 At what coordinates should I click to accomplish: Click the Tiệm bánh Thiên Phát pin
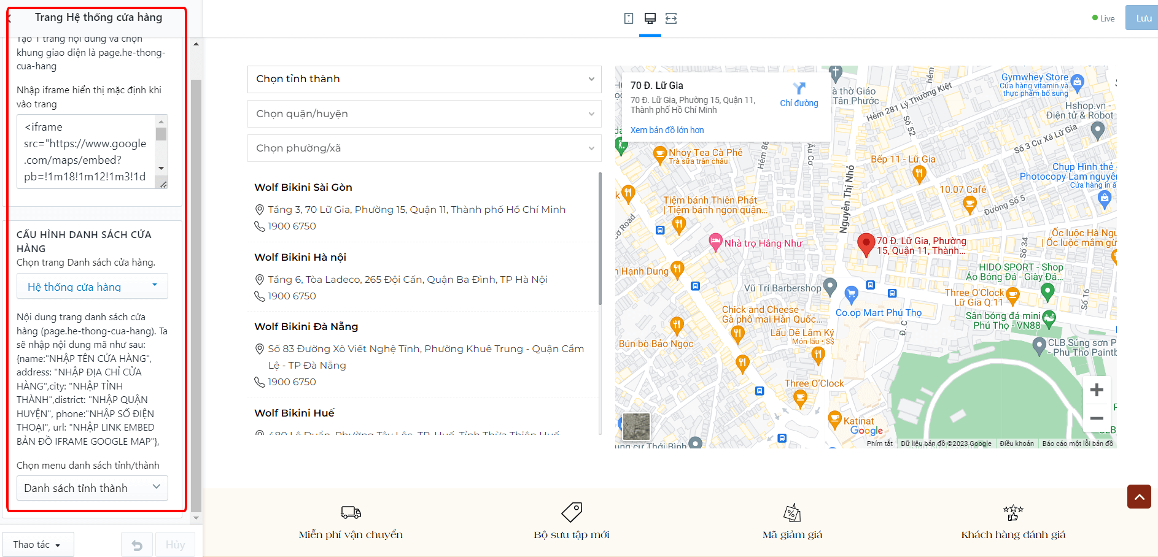coord(678,226)
